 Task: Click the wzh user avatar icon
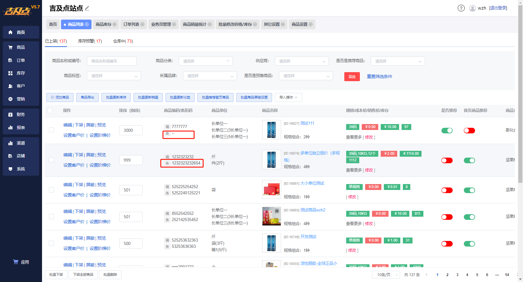click(473, 8)
